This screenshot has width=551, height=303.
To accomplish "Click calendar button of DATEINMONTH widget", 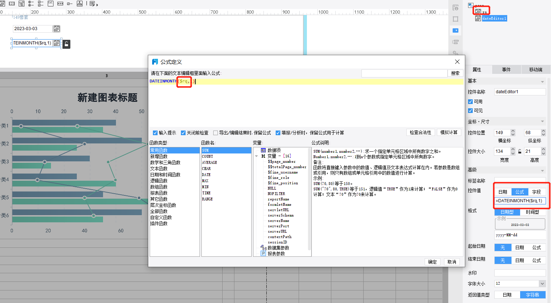I will pyautogui.click(x=57, y=43).
